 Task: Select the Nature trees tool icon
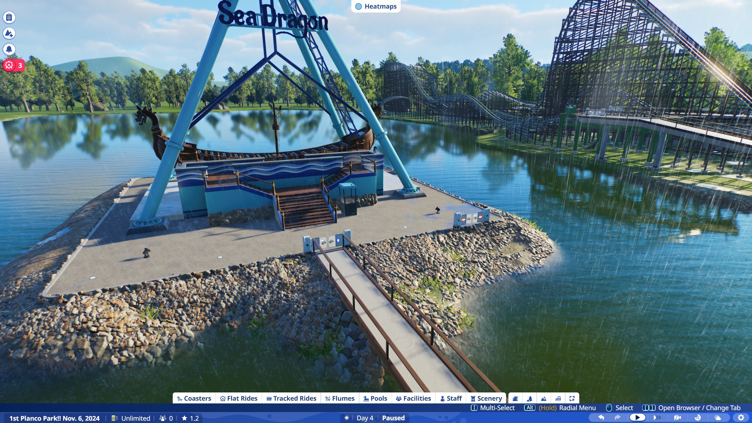pos(530,398)
